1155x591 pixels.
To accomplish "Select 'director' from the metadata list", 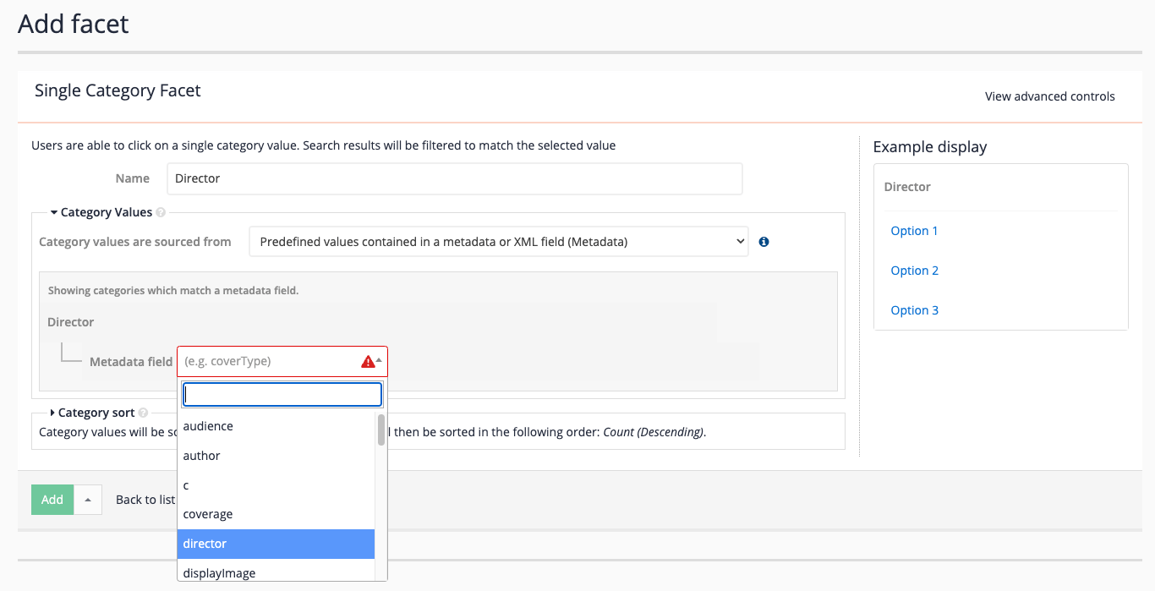I will pyautogui.click(x=276, y=544).
